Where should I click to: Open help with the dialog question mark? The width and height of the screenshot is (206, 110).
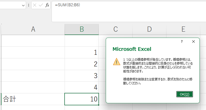tap(182, 42)
